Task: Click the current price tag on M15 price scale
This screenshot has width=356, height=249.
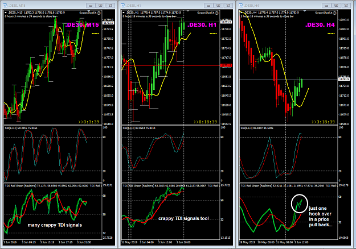Action: pyautogui.click(x=108, y=23)
